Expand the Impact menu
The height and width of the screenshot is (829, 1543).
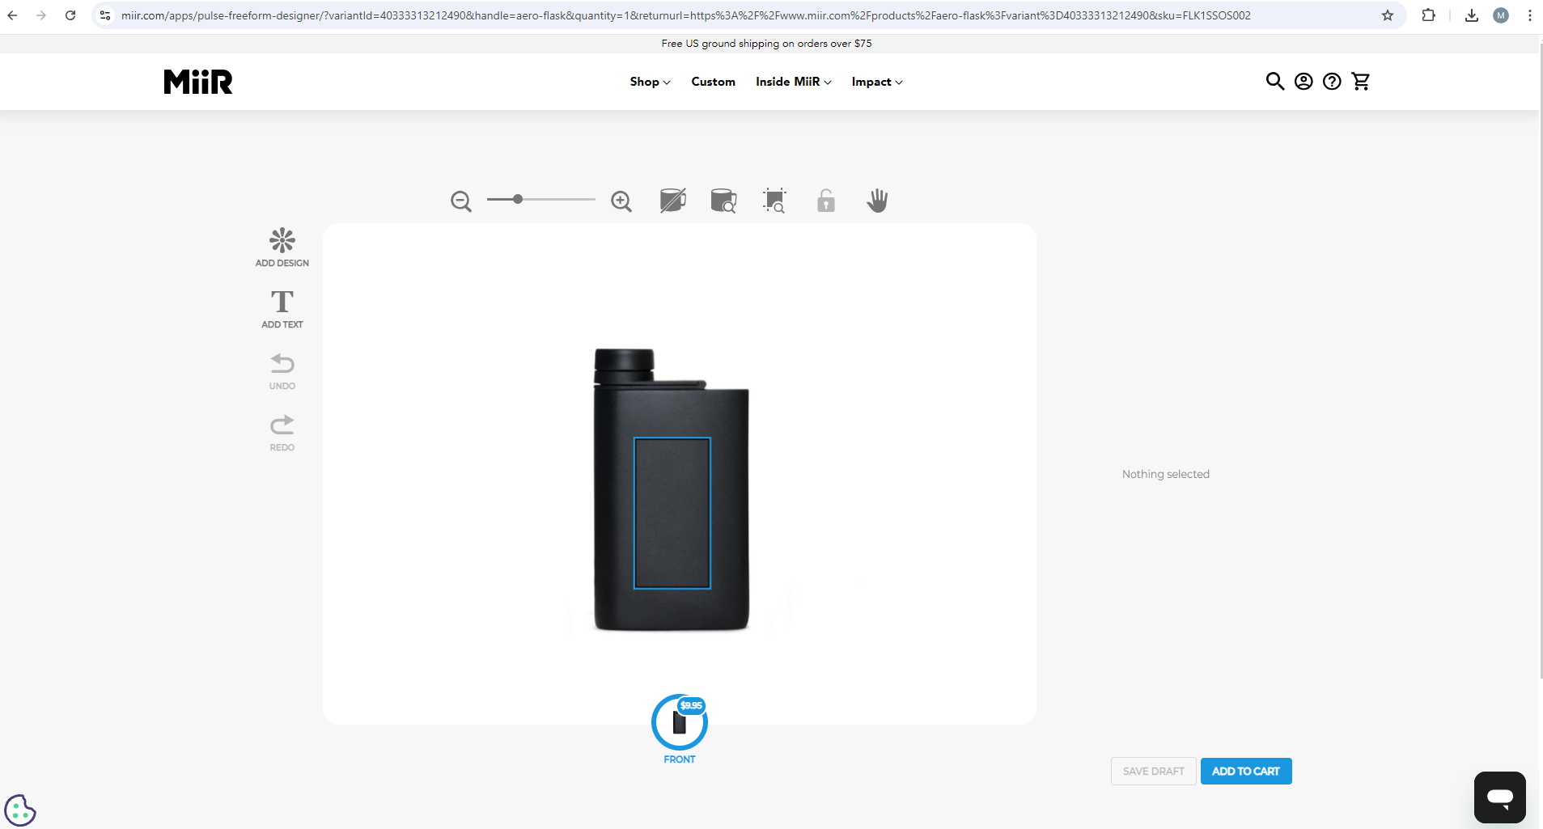point(877,82)
